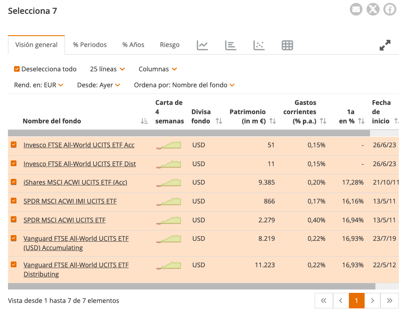Screen dimensions: 411x313
Task: Open the line chart view
Action: pyautogui.click(x=202, y=44)
